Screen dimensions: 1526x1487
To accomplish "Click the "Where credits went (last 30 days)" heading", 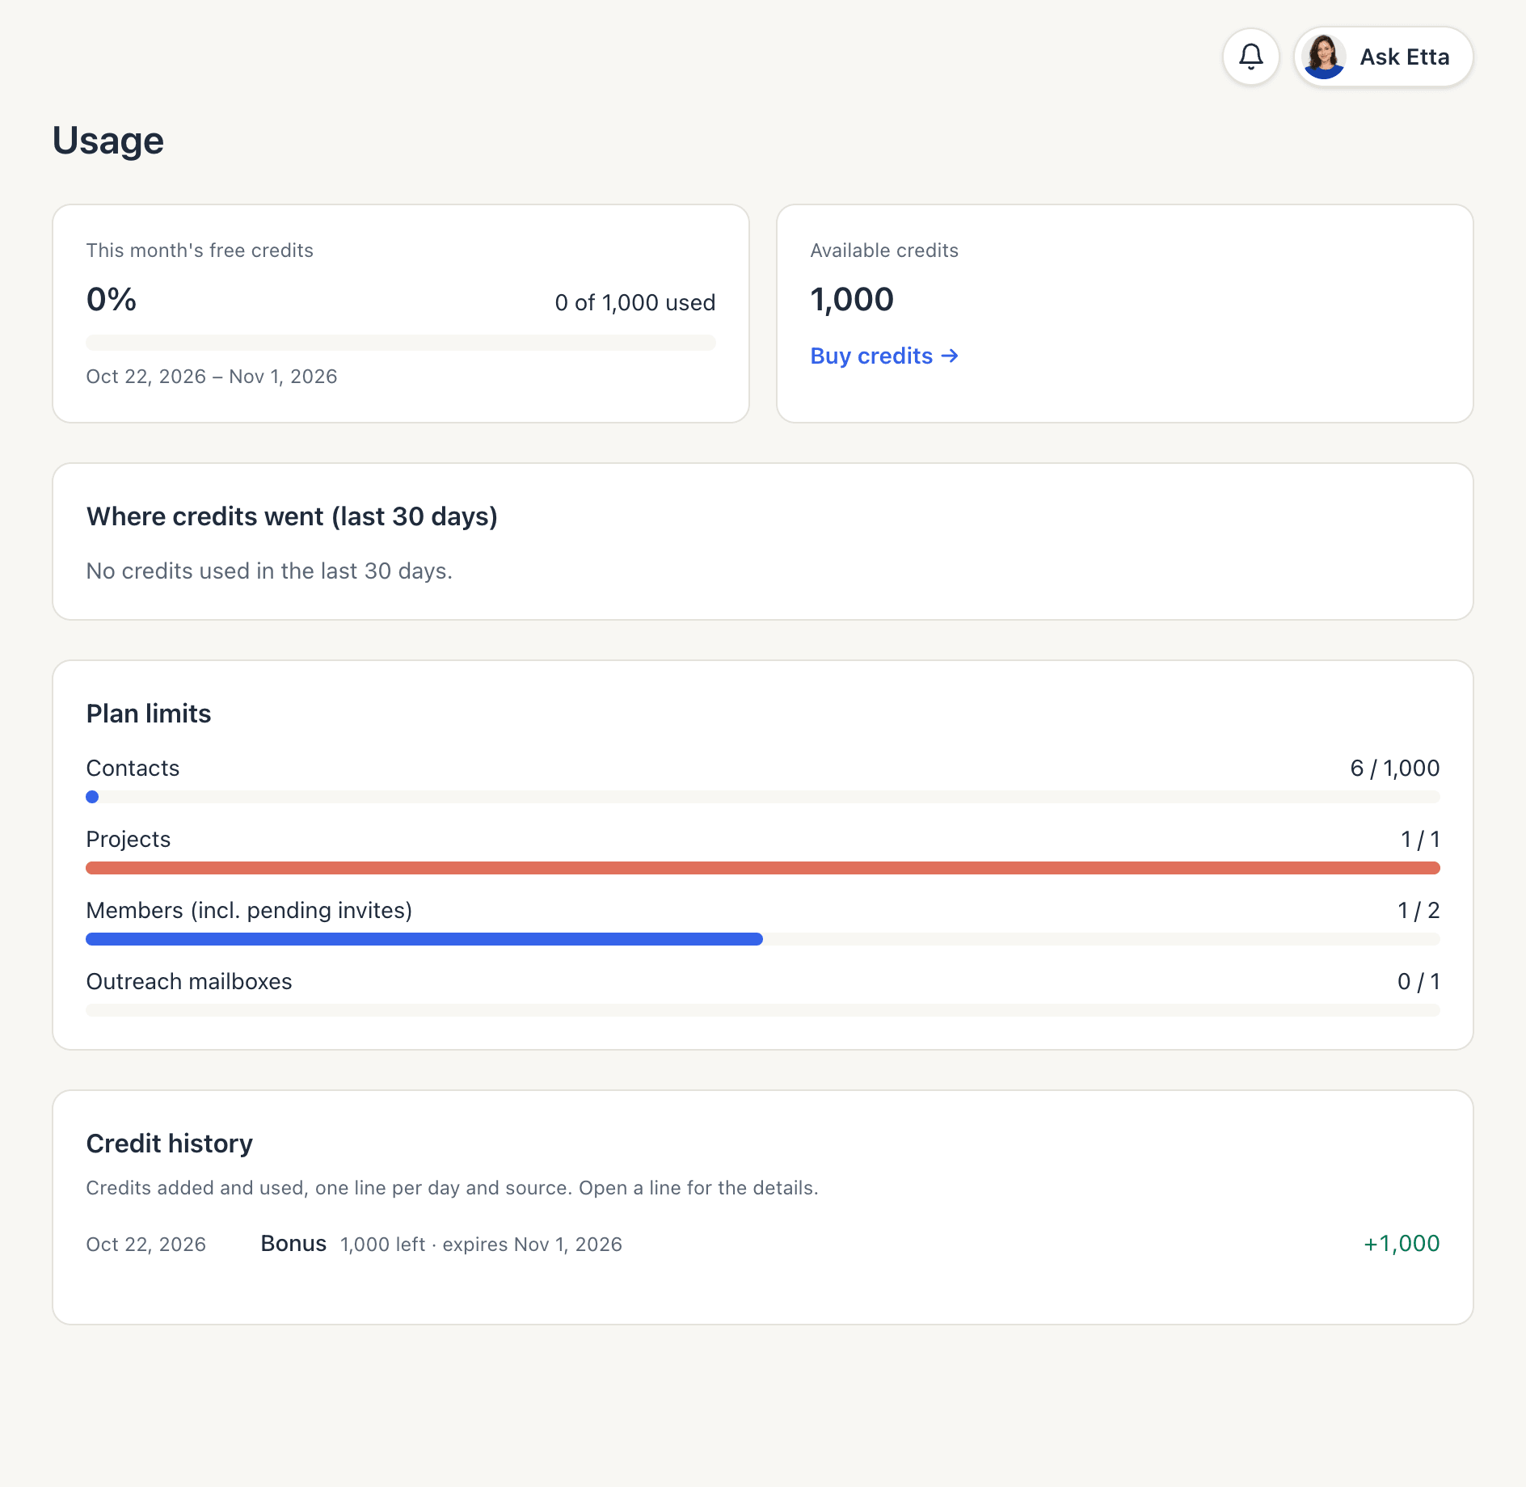I will (292, 516).
